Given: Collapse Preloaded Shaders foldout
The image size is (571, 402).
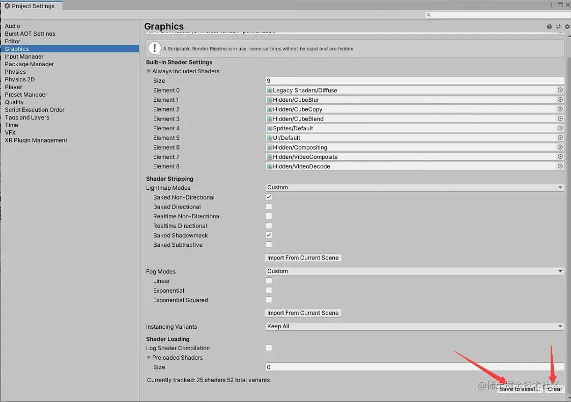Looking at the screenshot, I should point(149,358).
